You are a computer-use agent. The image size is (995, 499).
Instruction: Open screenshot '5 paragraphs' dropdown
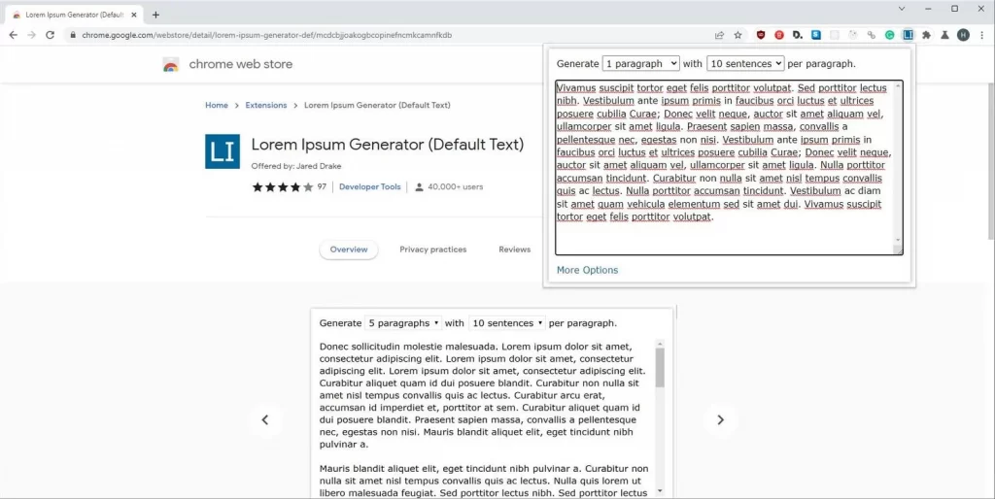403,323
